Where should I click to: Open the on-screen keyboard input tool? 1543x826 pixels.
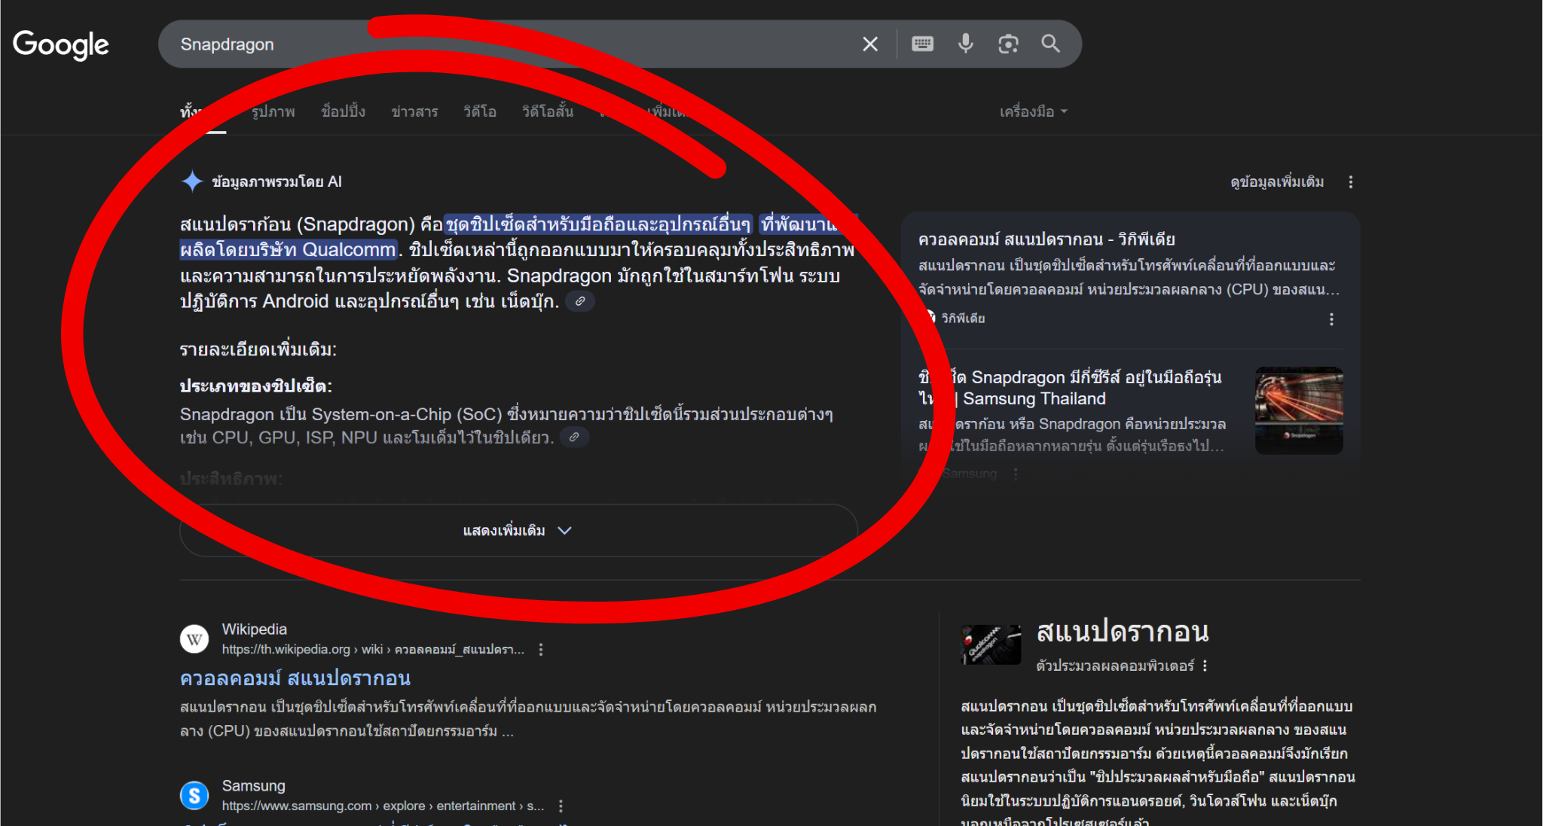pos(922,44)
